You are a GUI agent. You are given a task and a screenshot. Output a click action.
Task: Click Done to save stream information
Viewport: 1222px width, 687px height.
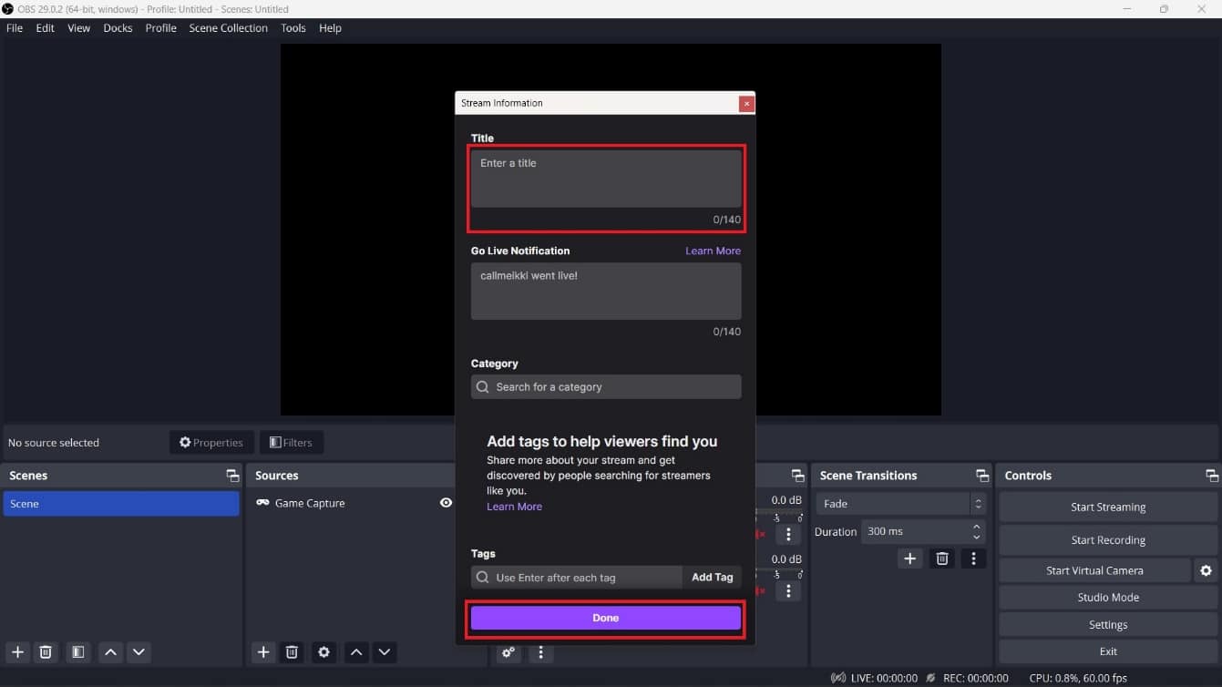605,618
